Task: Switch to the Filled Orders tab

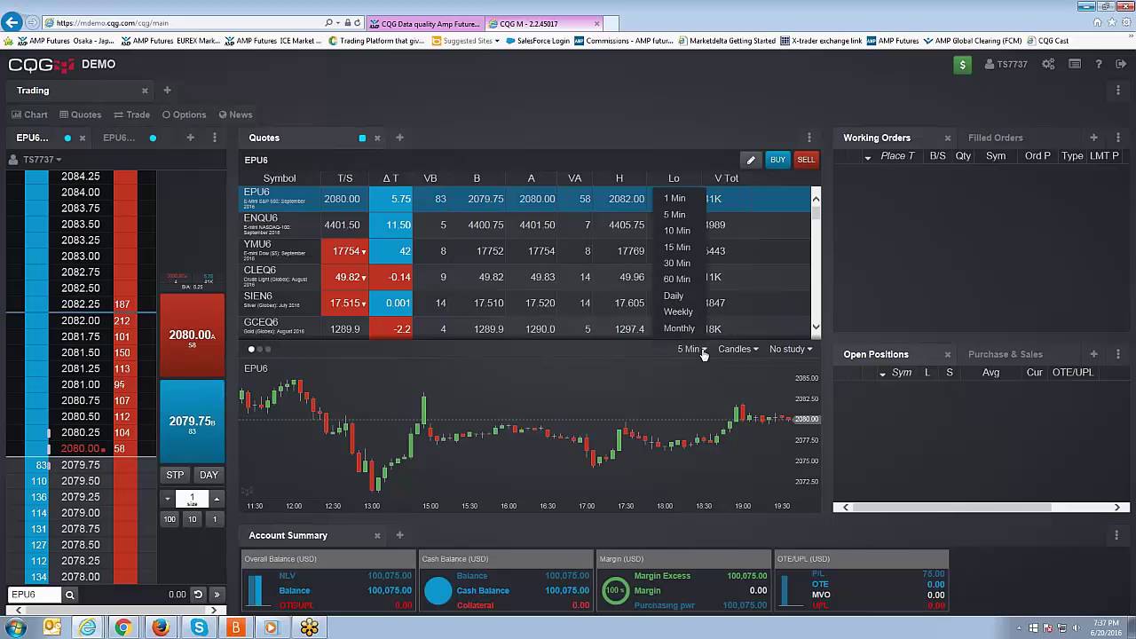Action: (996, 138)
